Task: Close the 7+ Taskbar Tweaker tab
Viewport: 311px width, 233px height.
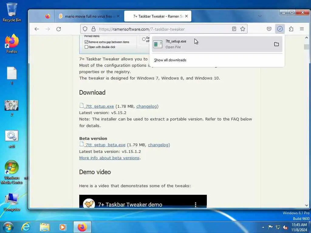Action: (x=186, y=16)
